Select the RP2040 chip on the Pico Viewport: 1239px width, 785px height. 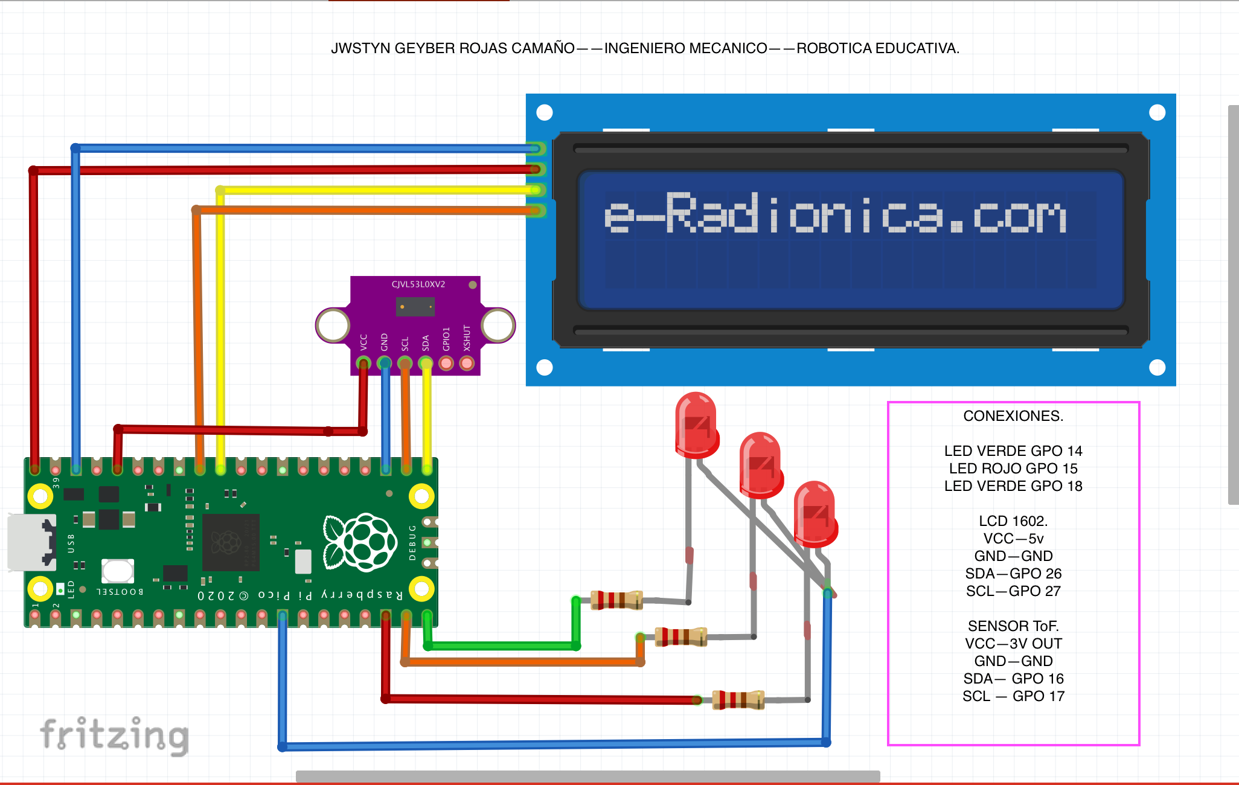tap(231, 542)
